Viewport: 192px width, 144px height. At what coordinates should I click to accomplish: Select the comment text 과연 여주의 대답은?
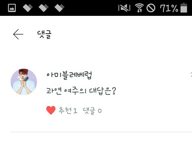(81, 91)
